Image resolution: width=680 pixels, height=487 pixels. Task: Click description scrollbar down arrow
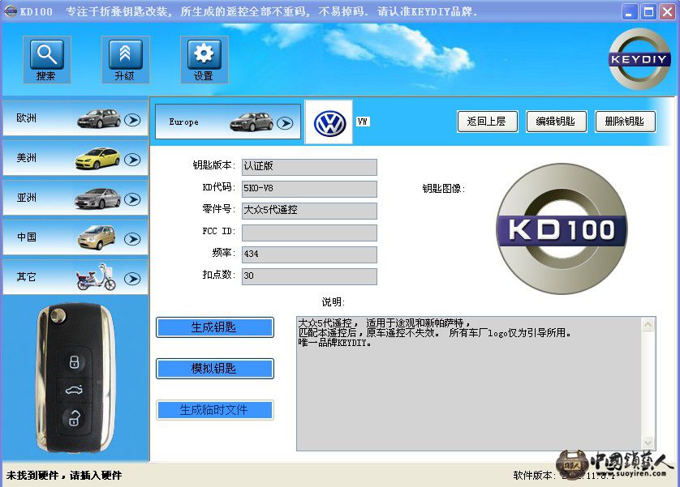click(648, 442)
